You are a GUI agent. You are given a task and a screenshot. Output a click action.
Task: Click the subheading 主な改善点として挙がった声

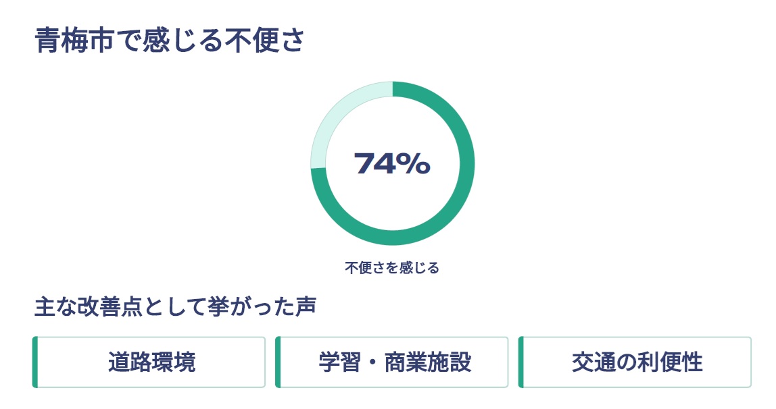pyautogui.click(x=176, y=307)
